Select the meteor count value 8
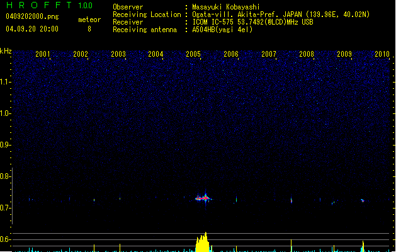The width and height of the screenshot is (396, 252). [89, 28]
